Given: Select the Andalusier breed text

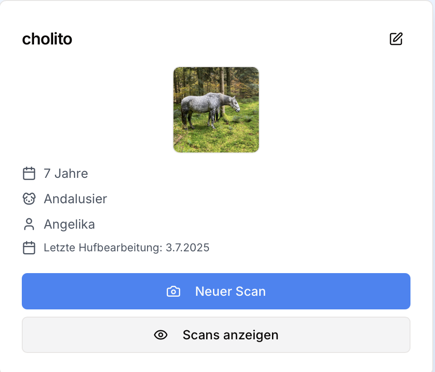Looking at the screenshot, I should 75,199.
